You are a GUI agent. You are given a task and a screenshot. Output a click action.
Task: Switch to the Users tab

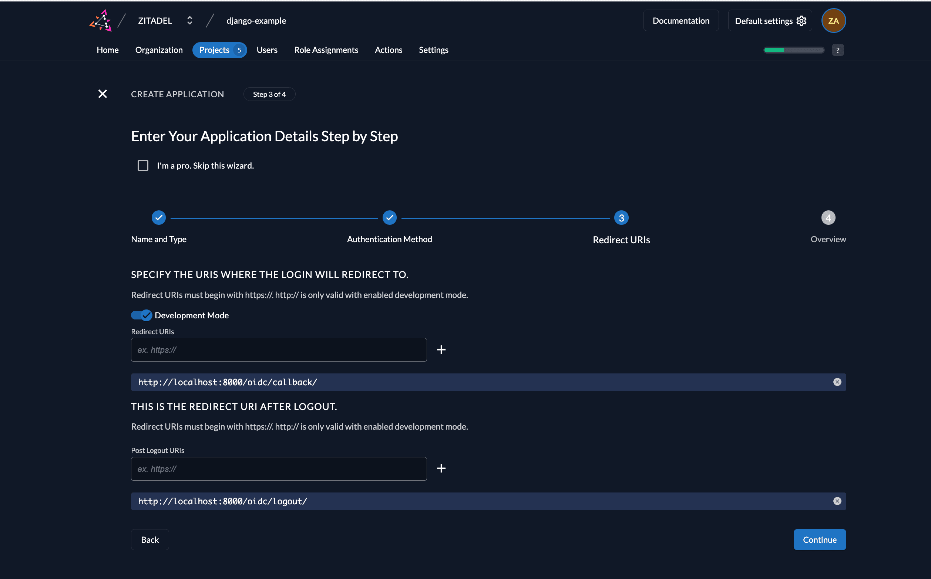tap(267, 50)
